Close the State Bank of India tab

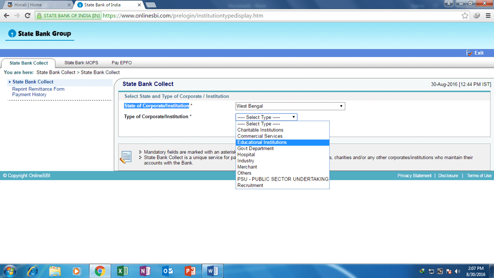(x=139, y=5)
